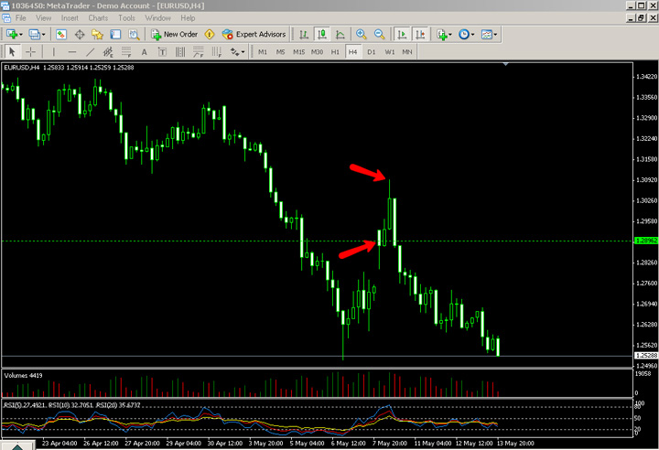Zoom in on the chart

(x=361, y=34)
